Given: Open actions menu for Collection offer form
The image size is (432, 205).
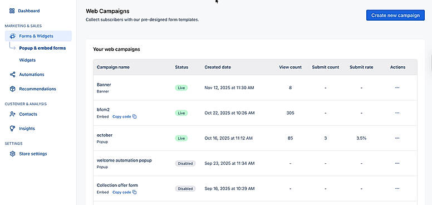Looking at the screenshot, I should (x=397, y=189).
